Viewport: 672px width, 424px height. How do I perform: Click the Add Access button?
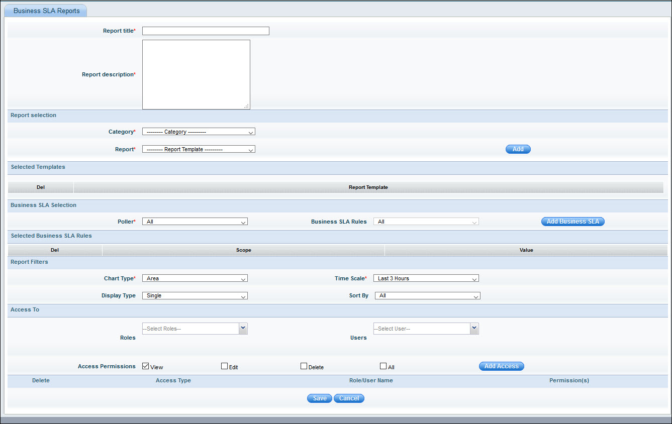[x=501, y=366]
